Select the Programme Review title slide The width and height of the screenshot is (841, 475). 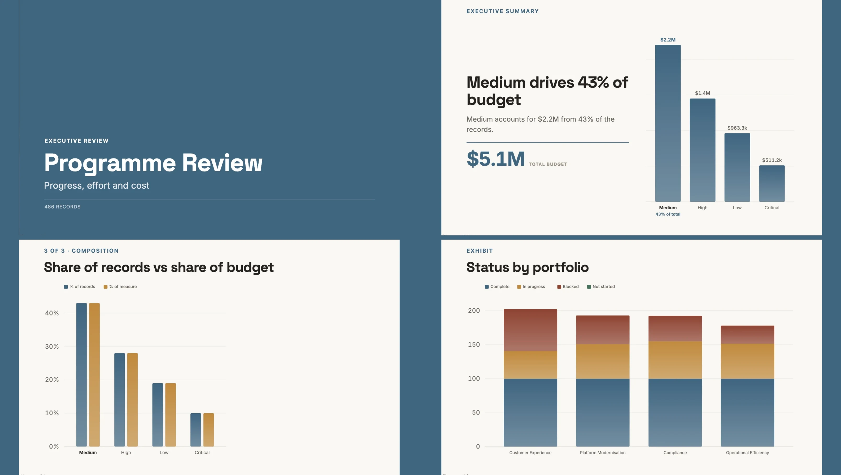click(x=209, y=117)
